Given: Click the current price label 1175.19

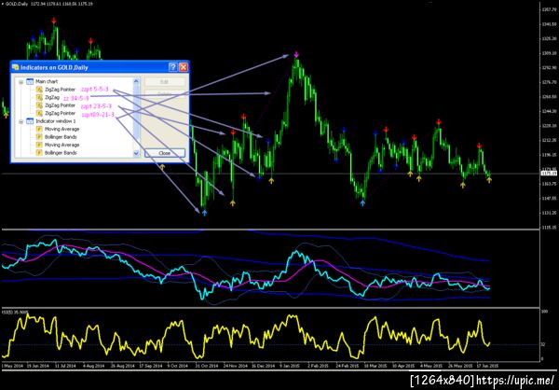Looking at the screenshot, I should 548,174.
